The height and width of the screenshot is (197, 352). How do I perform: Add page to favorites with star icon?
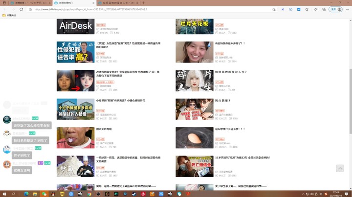point(274,9)
